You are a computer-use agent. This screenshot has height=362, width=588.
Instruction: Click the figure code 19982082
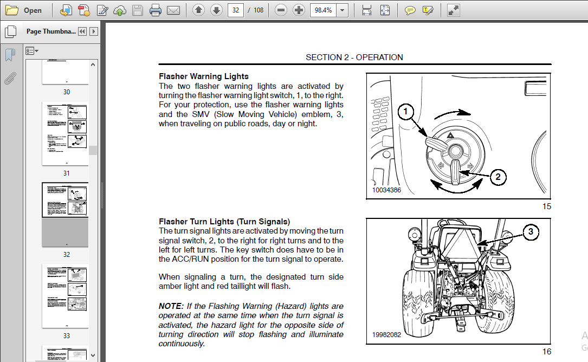pyautogui.click(x=386, y=334)
